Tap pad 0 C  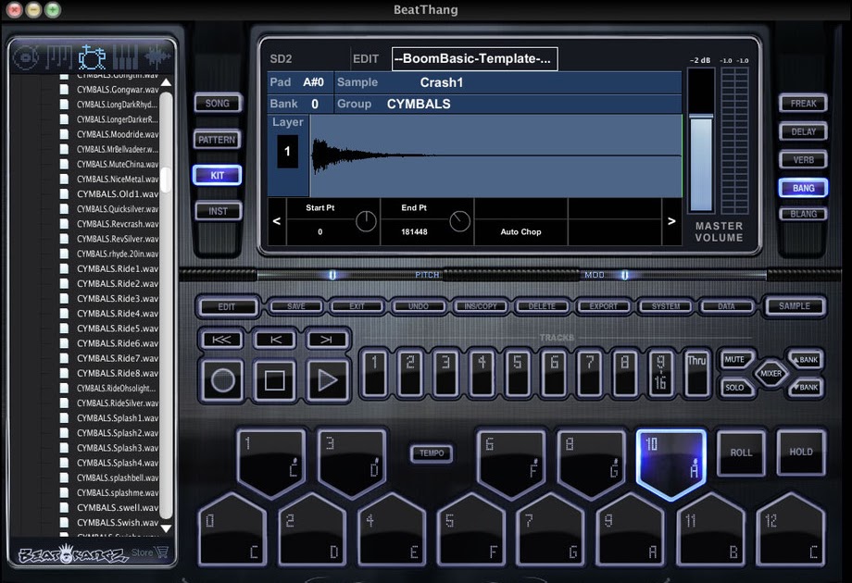[x=232, y=532]
